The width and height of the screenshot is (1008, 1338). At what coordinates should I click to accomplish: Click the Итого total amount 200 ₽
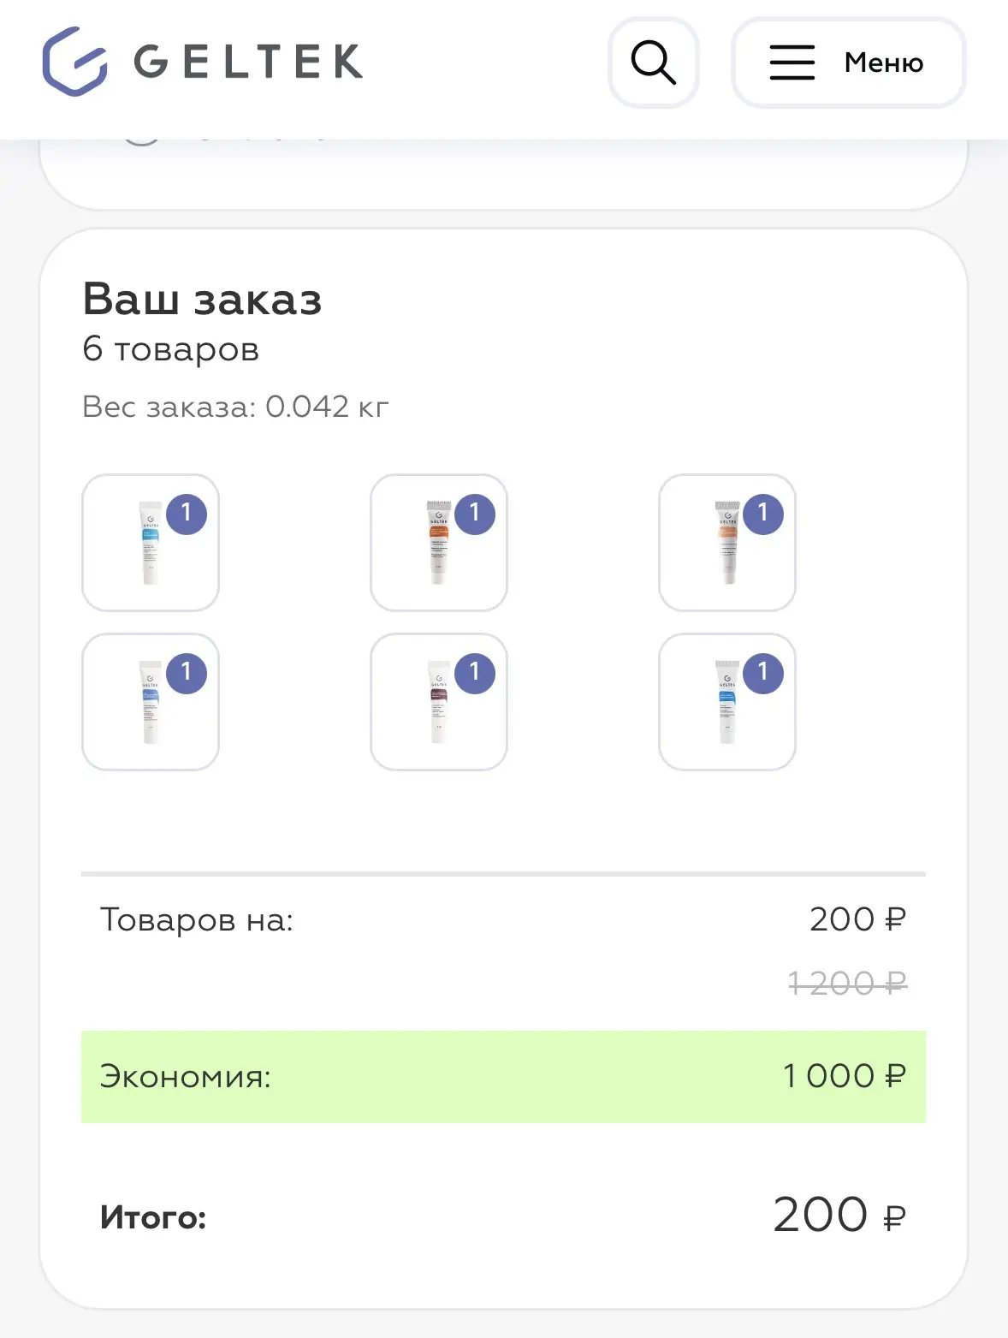click(839, 1216)
